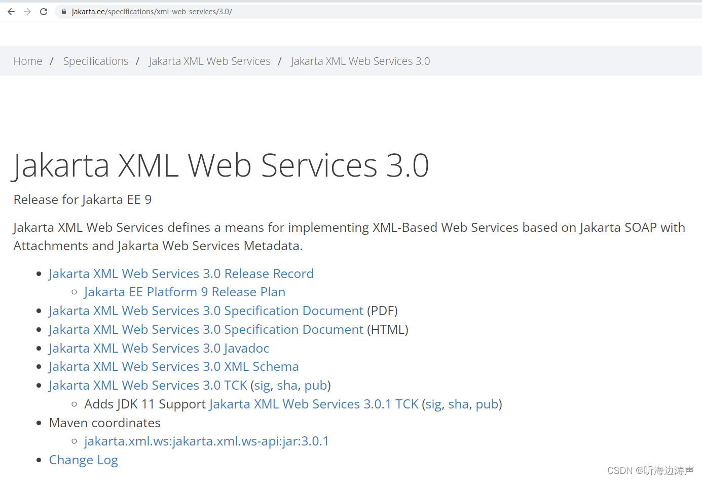Open the Specification Document PDF link
Image resolution: width=702 pixels, height=480 pixels.
coord(206,311)
